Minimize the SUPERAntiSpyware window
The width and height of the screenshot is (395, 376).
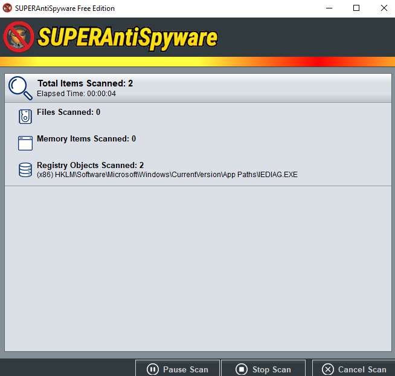pos(329,8)
